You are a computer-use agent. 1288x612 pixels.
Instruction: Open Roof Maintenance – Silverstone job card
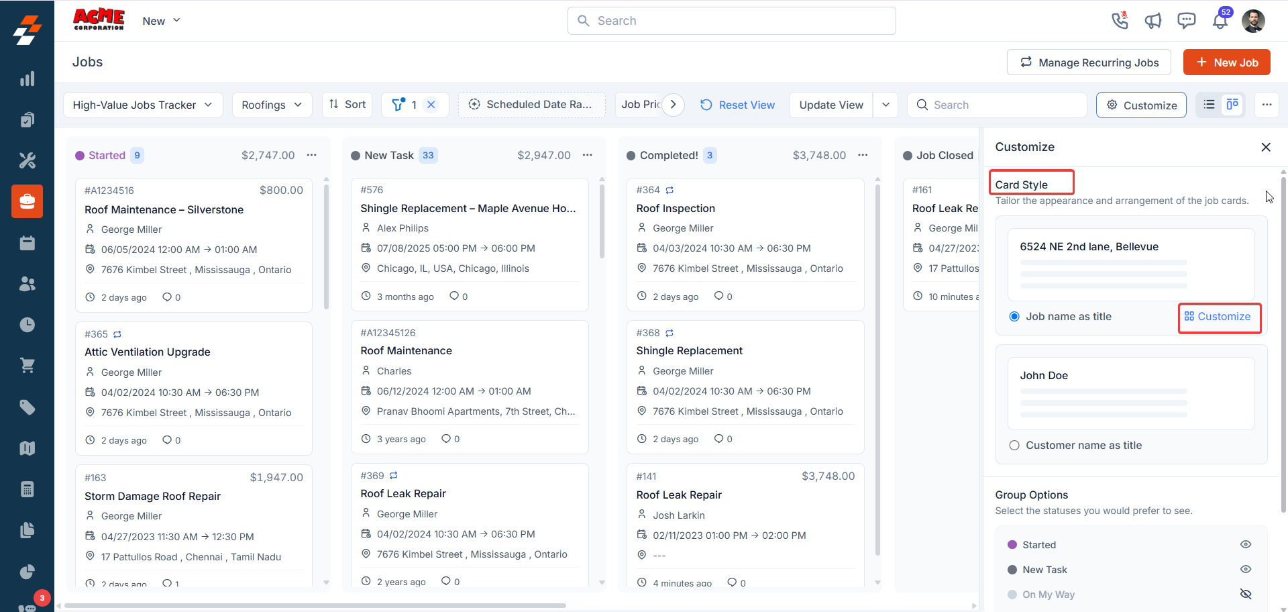tap(194, 245)
